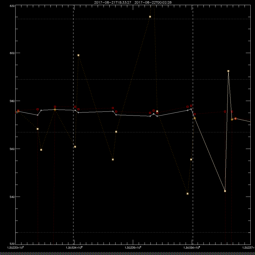255x255 pixels.
Task: Click the start timestamp 2017-08-21T18:33:27 in title
Action: click(x=113, y=3)
